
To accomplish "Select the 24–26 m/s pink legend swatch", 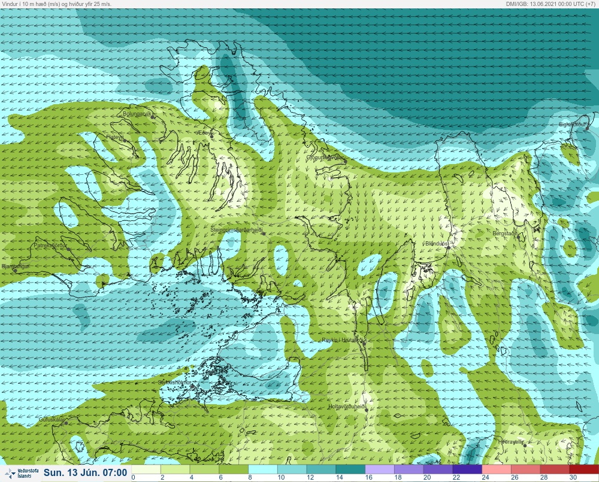I will tap(497, 469).
